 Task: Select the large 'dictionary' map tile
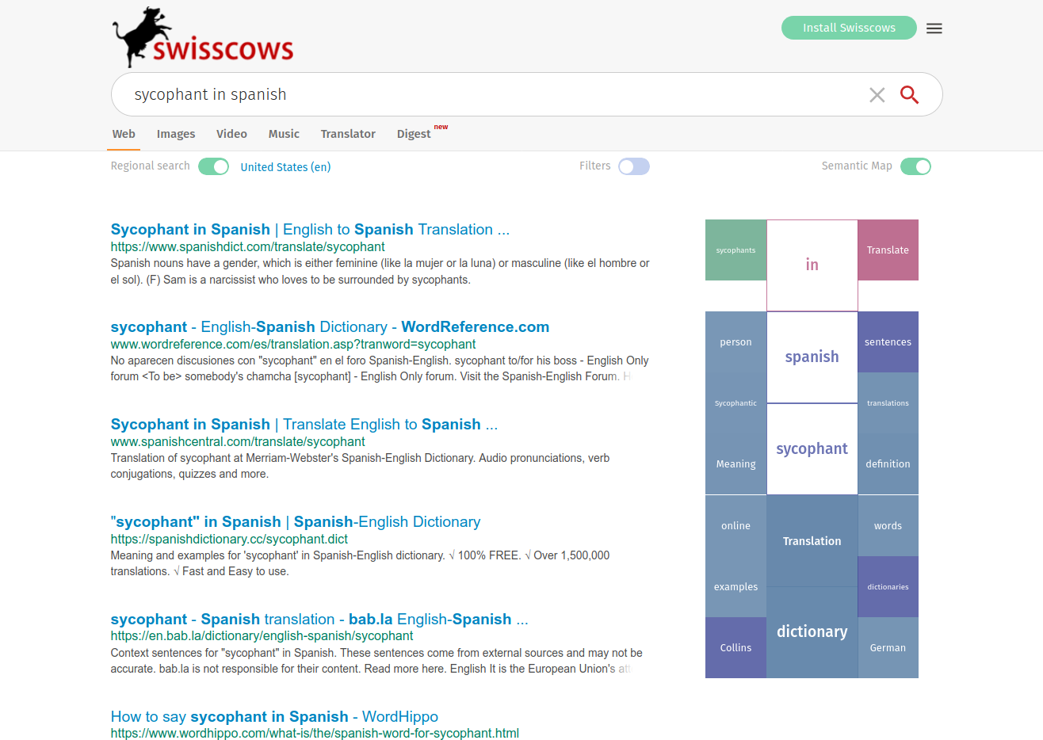pyautogui.click(x=812, y=632)
